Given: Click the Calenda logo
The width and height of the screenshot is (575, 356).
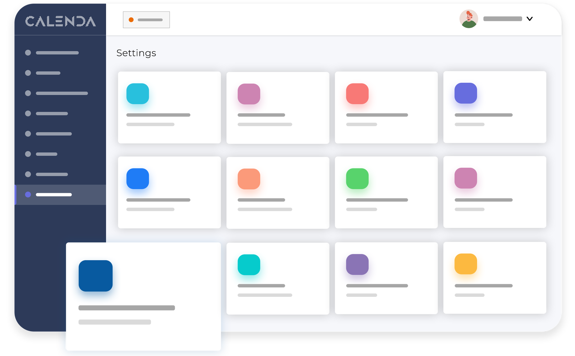Looking at the screenshot, I should click(60, 22).
